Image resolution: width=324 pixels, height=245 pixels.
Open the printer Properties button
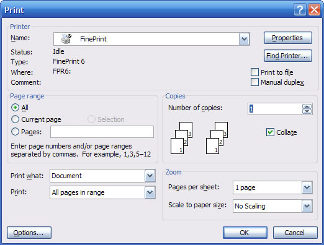288,38
